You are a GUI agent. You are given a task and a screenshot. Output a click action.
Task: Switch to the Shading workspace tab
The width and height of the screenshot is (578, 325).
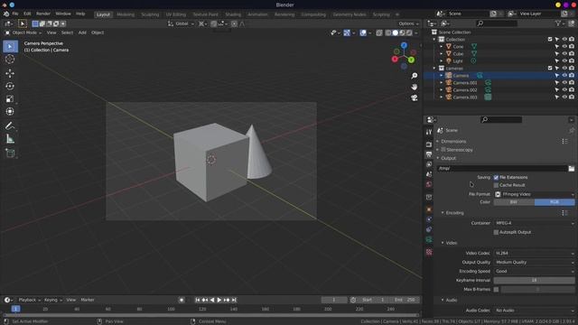coord(233,14)
